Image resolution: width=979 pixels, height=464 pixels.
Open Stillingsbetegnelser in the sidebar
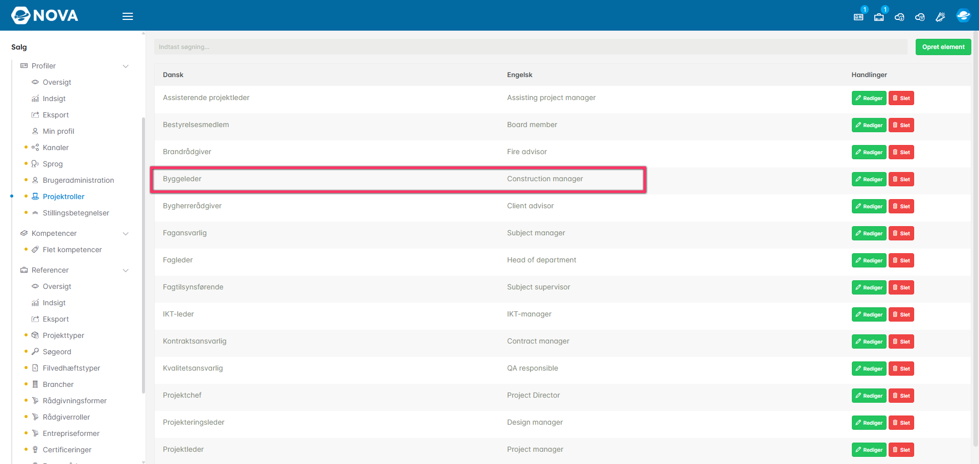coord(76,213)
